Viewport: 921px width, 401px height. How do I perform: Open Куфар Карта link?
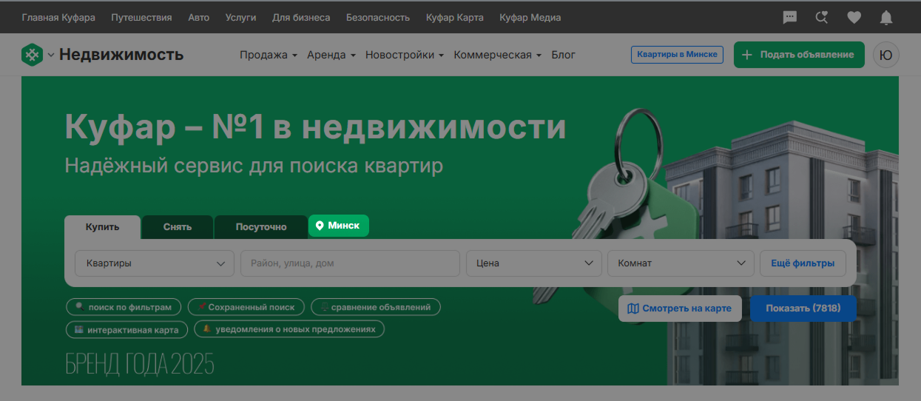coord(455,17)
